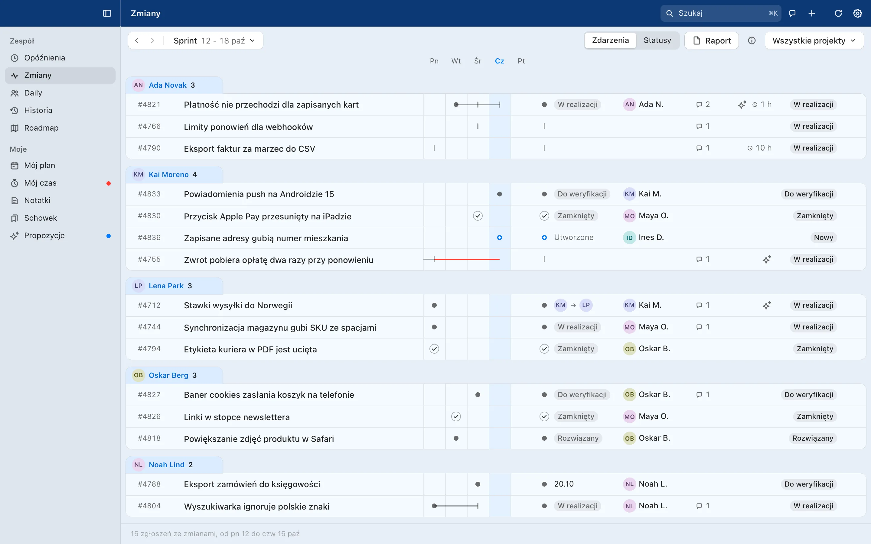Viewport: 871px width, 544px height.
Task: Click the Raport button
Action: [712, 41]
